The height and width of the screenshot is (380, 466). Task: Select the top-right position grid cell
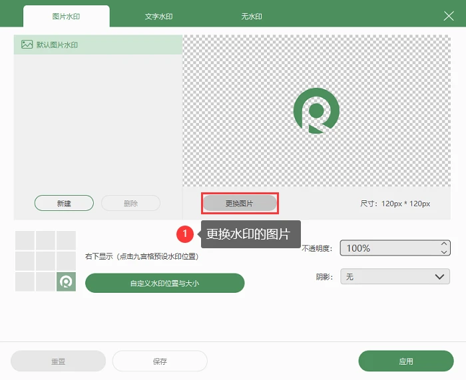[66, 240]
